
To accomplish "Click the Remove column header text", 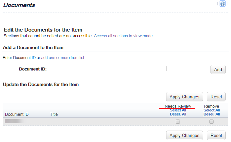I will click(x=211, y=106).
